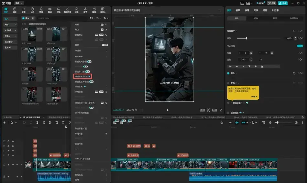Mute the bottom audio track speaker icon

(x=17, y=176)
